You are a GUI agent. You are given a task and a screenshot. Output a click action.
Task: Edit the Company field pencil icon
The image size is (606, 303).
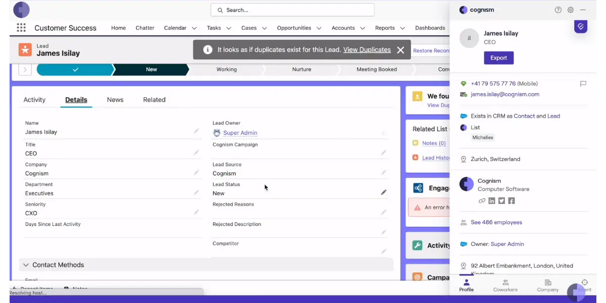click(196, 173)
